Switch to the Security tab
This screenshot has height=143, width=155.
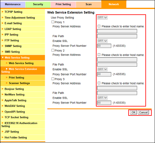tap(38, 4)
